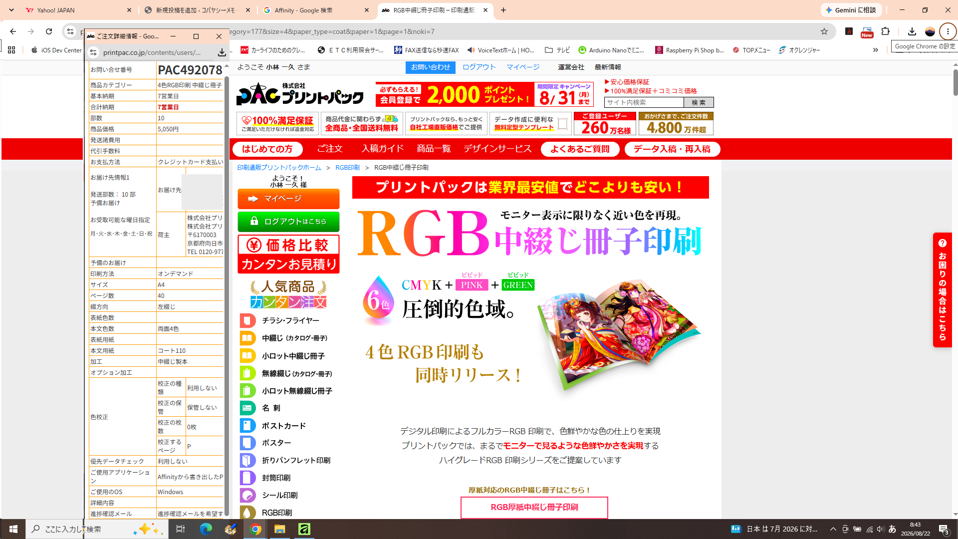Open Chrome downloads icon in toolbar

click(x=912, y=31)
